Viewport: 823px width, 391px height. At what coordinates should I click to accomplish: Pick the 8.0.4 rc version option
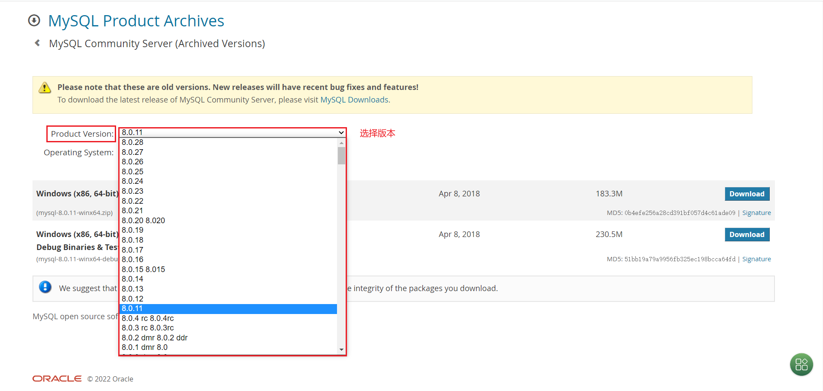148,318
